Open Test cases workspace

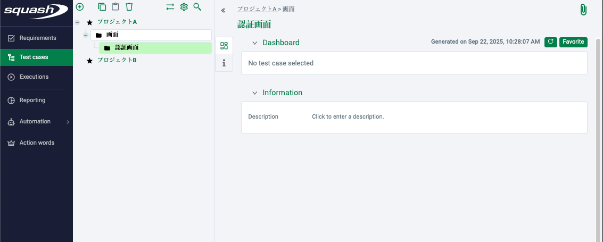tap(37, 57)
